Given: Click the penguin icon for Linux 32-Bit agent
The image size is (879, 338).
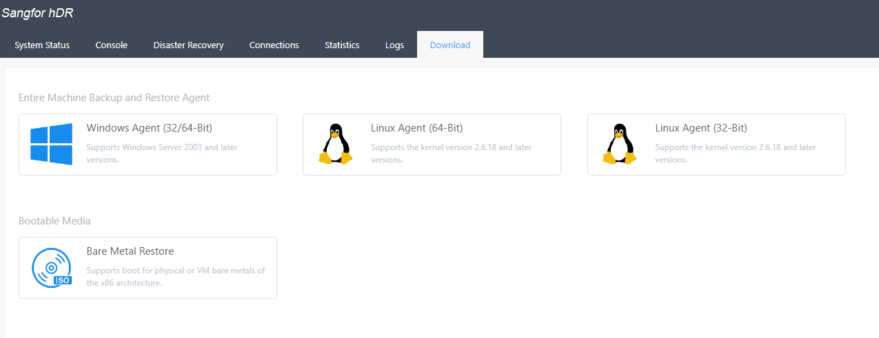Looking at the screenshot, I should pos(620,144).
